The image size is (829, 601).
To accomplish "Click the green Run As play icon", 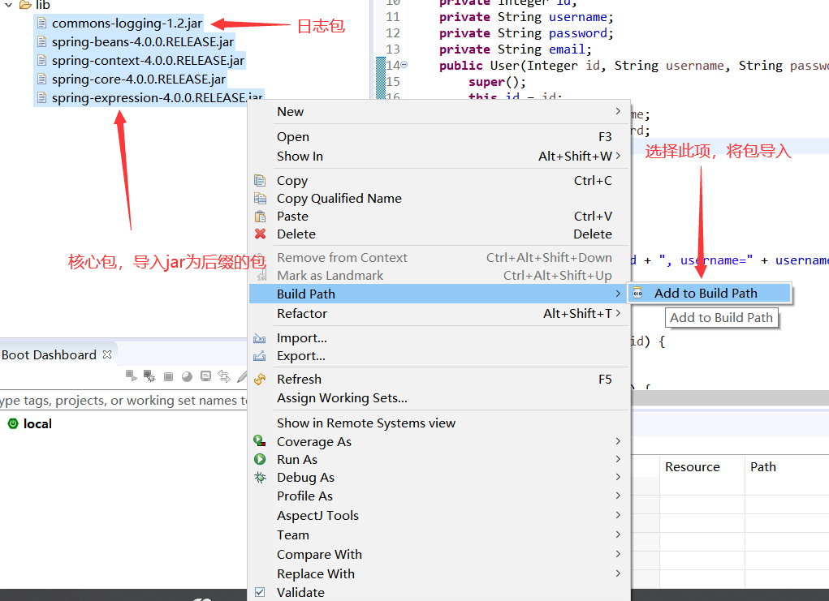I will (260, 459).
